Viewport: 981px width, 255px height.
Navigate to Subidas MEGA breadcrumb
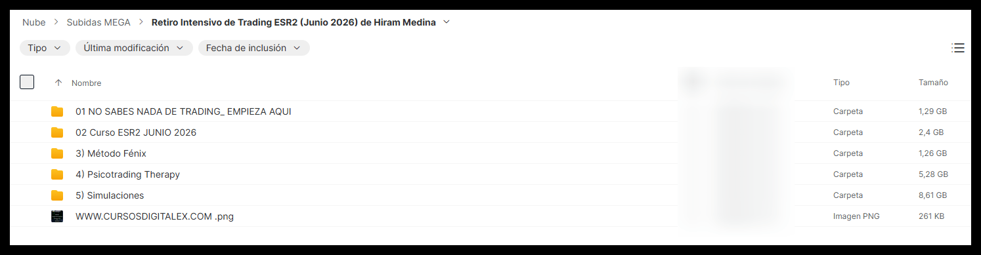point(98,22)
